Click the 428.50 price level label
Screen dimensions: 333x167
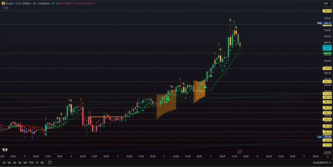coord(327,119)
